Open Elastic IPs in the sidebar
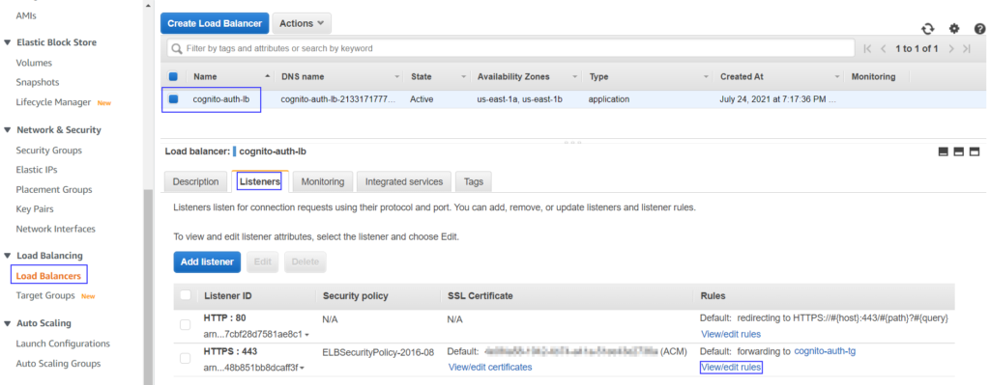Viewport: 990px width, 385px height. click(38, 170)
